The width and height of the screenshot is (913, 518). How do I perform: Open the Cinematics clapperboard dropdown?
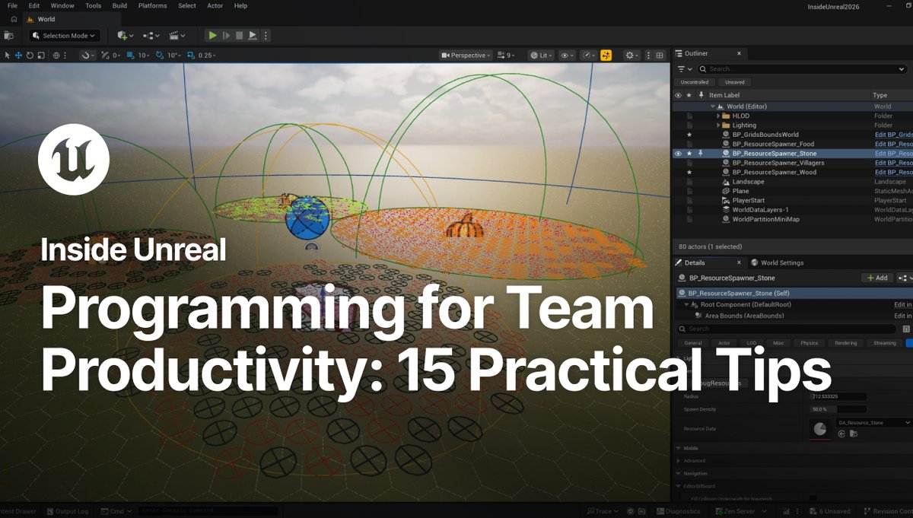point(177,36)
